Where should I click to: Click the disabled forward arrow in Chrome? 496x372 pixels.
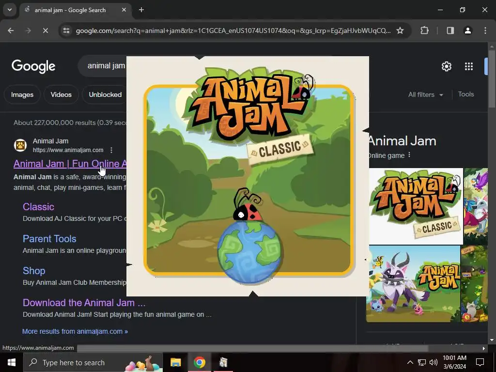pos(28,31)
